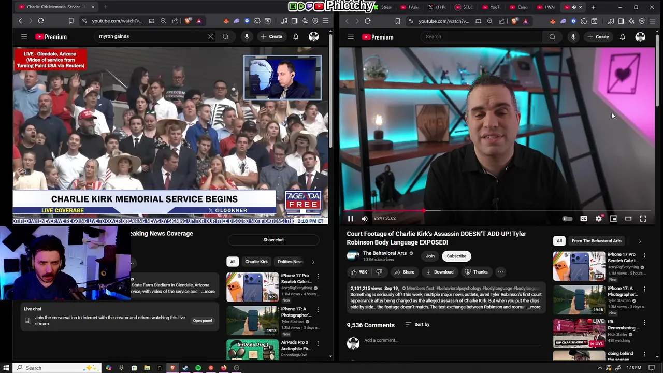Click search magnifier in right YouTube window
Image resolution: width=663 pixels, height=373 pixels.
coord(552,37)
